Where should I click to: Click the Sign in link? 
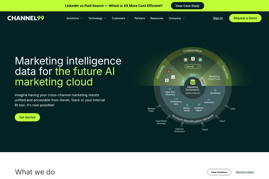pos(218,18)
